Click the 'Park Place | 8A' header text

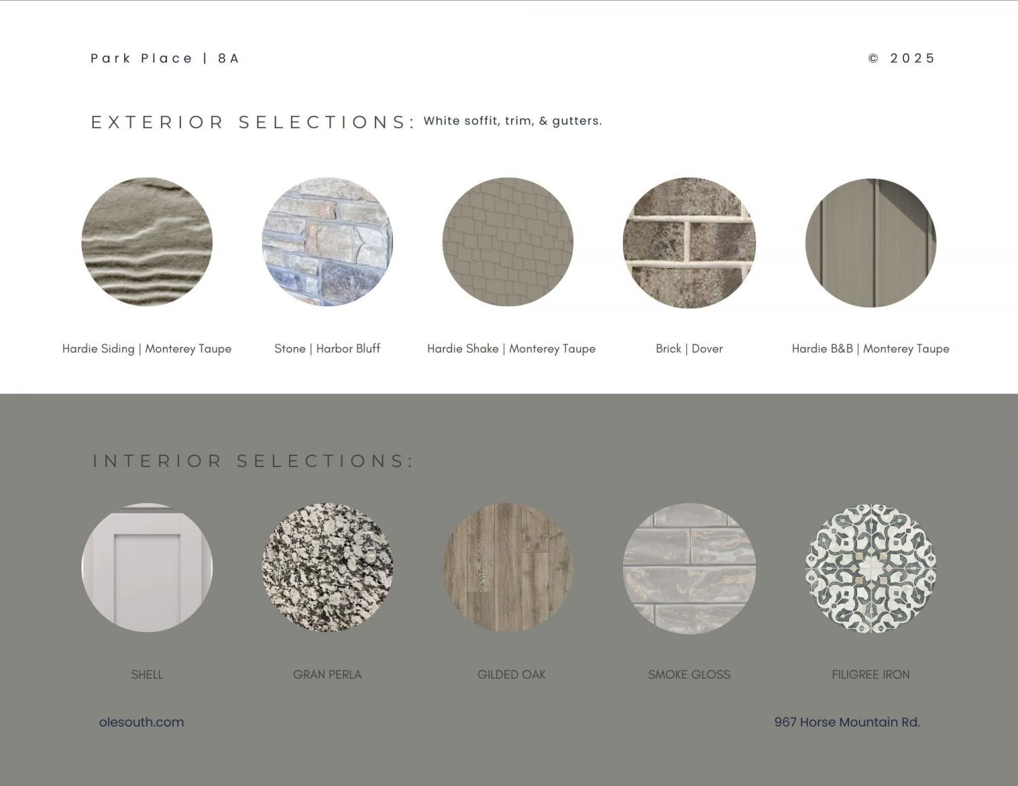pos(165,58)
